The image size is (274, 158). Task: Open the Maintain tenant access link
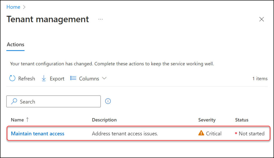click(x=37, y=134)
